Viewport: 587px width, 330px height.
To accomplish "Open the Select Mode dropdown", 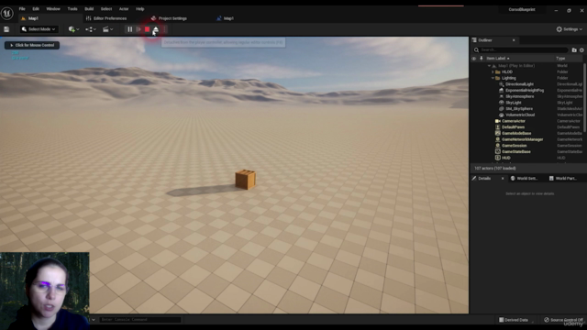I will click(x=39, y=29).
